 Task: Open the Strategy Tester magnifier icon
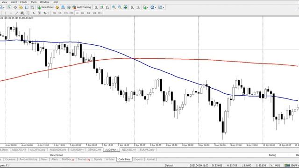point(32,7)
